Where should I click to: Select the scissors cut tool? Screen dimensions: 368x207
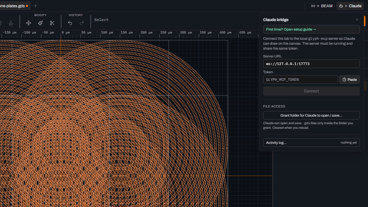pos(52,23)
